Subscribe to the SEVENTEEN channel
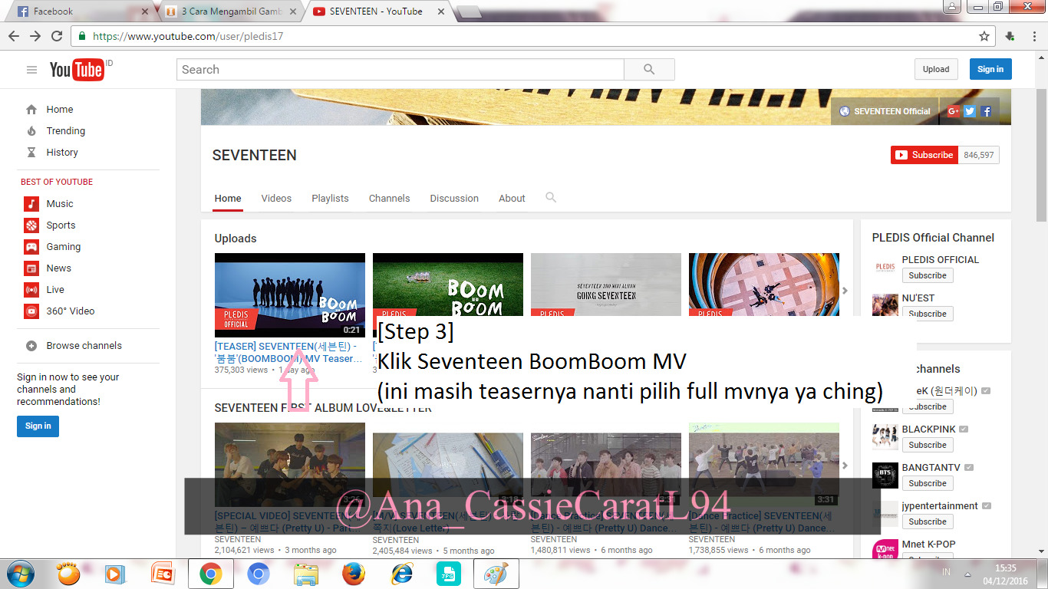This screenshot has height=589, width=1048. click(924, 155)
